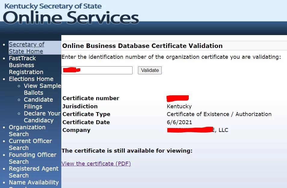Open the Elections Home page
This screenshot has width=287, height=188.
[x=31, y=79]
